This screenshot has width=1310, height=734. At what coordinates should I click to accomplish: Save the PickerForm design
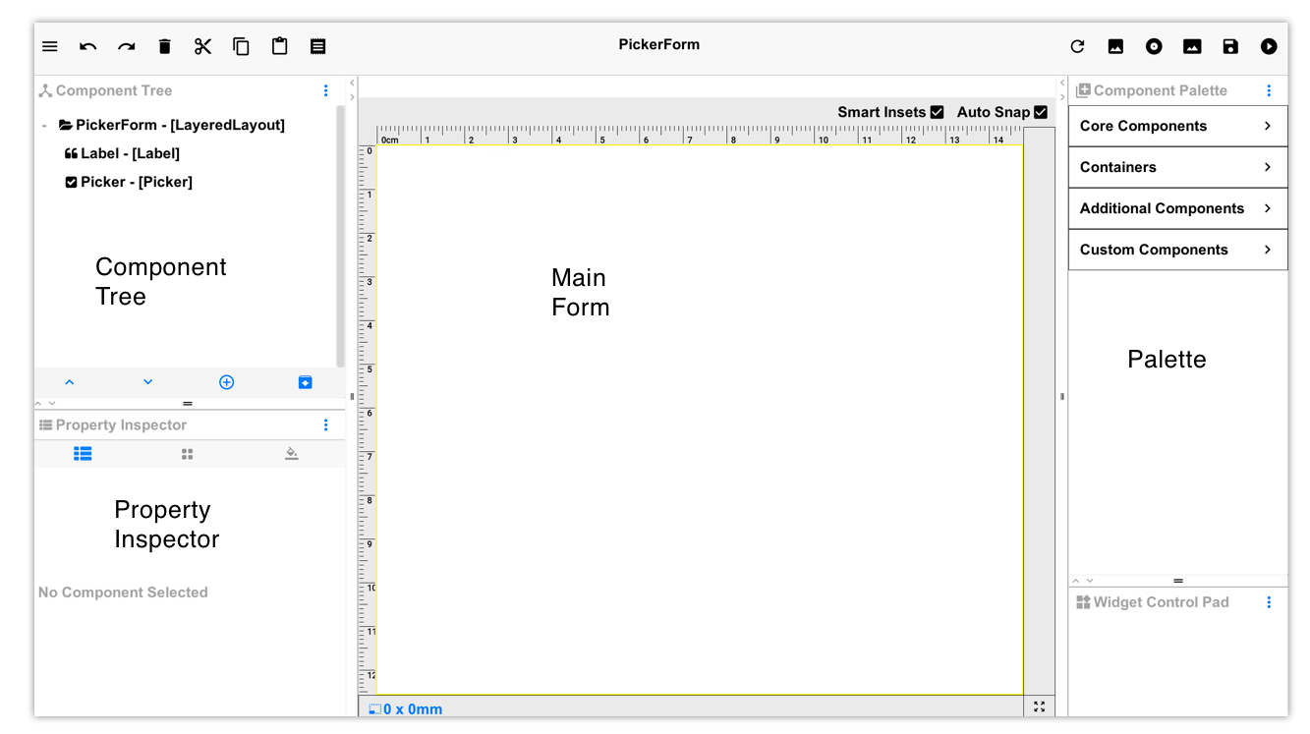(x=1230, y=45)
